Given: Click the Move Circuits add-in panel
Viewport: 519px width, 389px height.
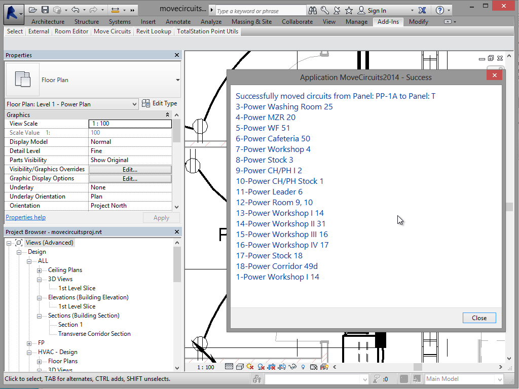Looking at the screenshot, I should [112, 31].
